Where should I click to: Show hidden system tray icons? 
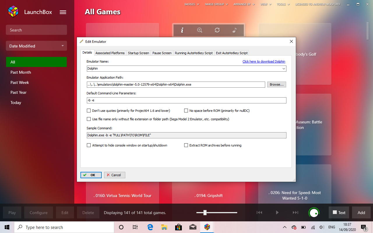pos(284,227)
